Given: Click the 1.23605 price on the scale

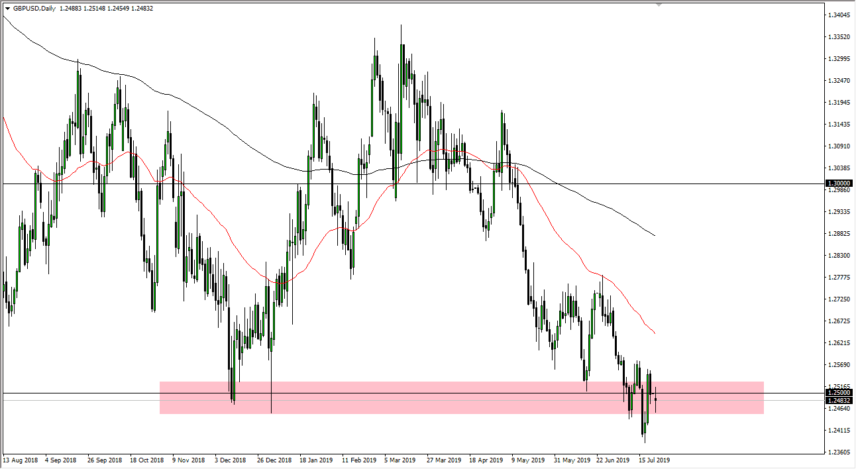Looking at the screenshot, I should pyautogui.click(x=839, y=452).
